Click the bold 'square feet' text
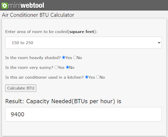 82,32
